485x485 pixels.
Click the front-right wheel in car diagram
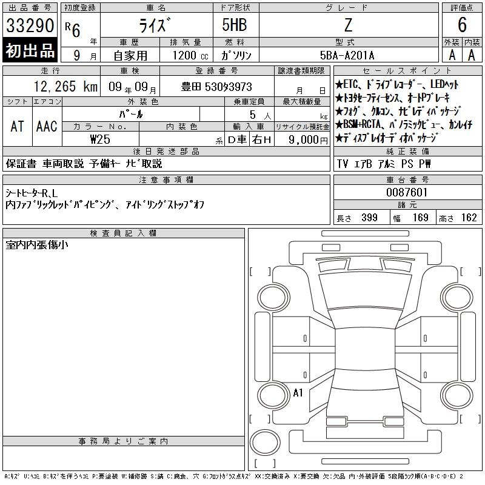coord(457,298)
